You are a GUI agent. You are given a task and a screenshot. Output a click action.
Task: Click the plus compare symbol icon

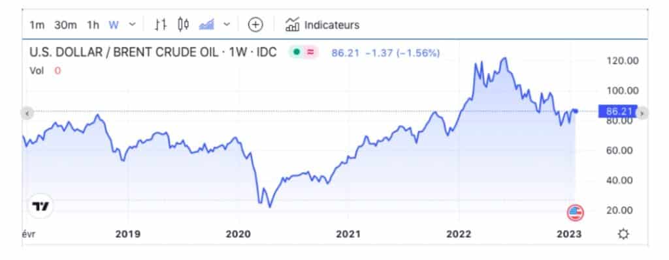(x=255, y=25)
